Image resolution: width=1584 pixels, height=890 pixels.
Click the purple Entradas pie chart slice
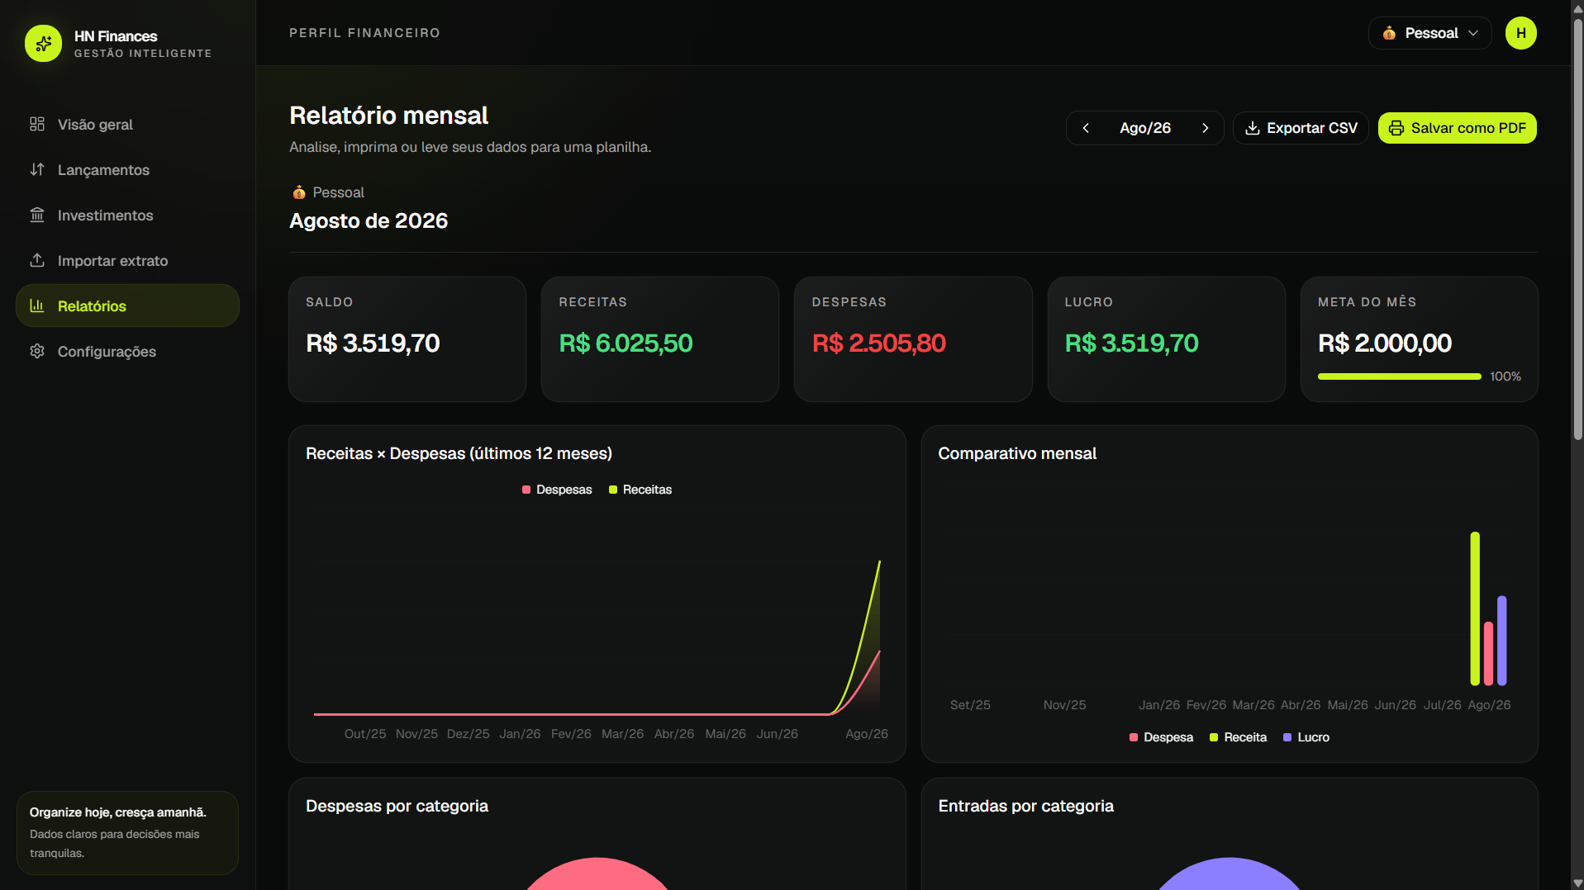point(1229,875)
